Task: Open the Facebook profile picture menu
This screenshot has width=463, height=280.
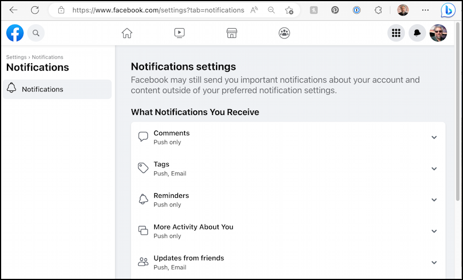Action: (x=438, y=33)
